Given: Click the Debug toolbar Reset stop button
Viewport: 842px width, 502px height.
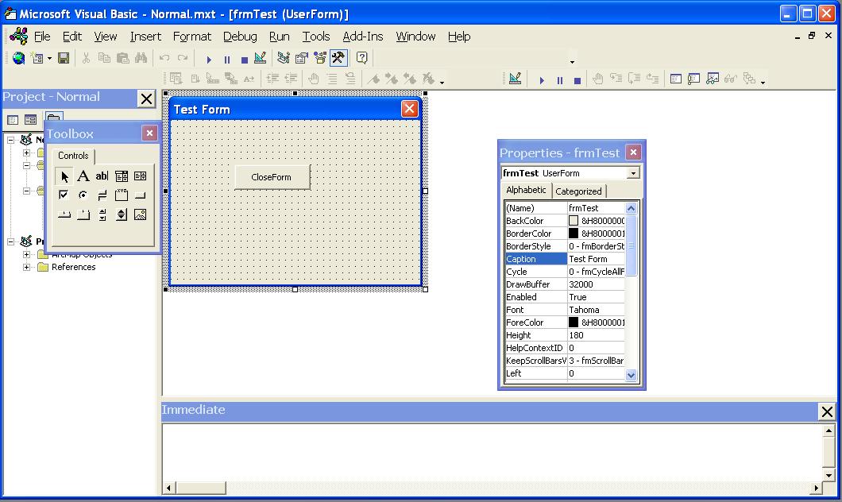Looking at the screenshot, I should pyautogui.click(x=577, y=80).
